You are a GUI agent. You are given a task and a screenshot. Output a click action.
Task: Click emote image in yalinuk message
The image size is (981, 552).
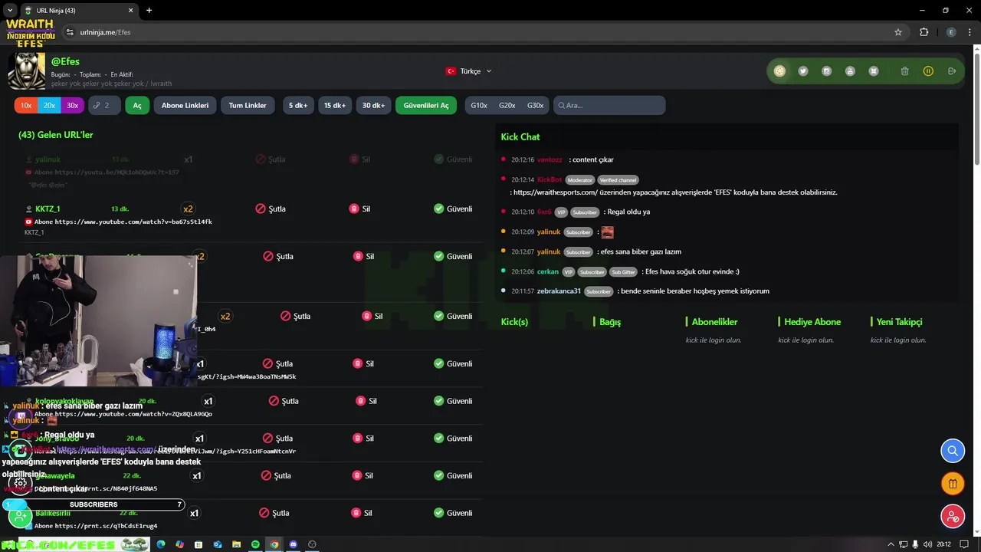(607, 232)
